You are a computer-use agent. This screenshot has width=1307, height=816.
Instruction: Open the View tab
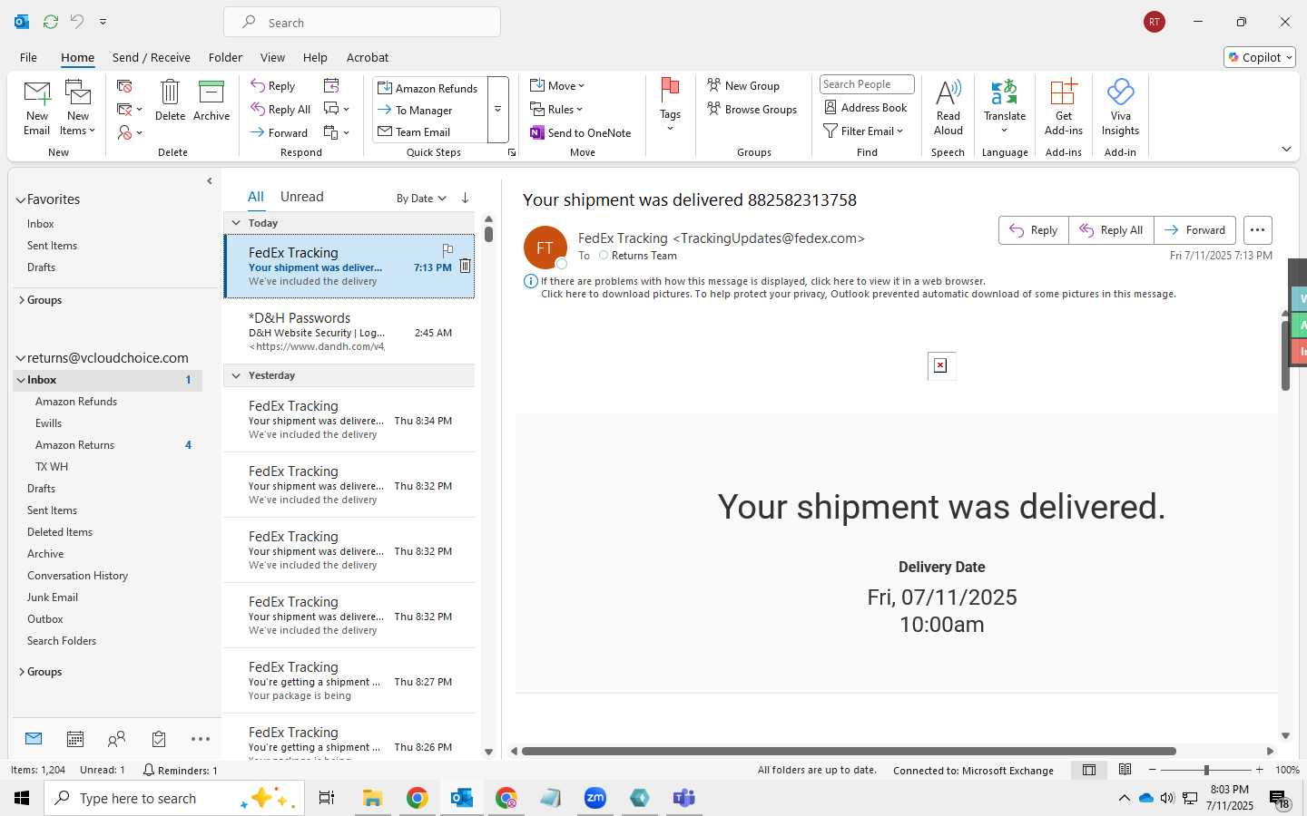click(x=272, y=57)
